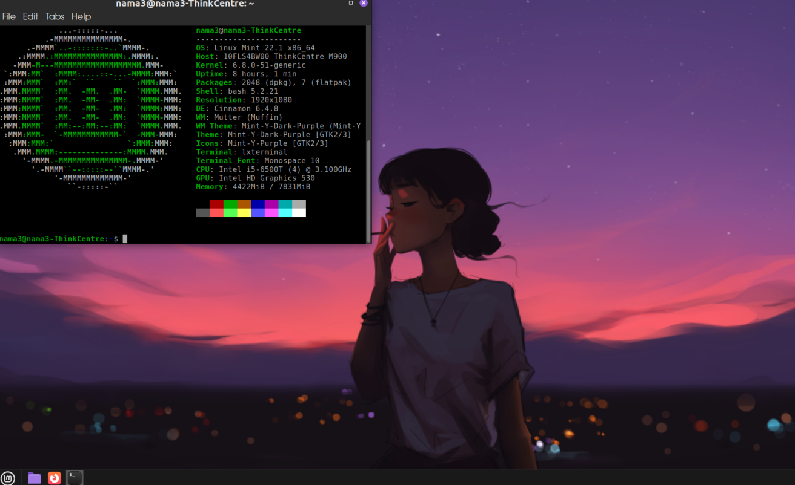Click the 'WM Theme: Mint-Y-Dark-Purple' line
The image size is (795, 485).
(278, 126)
